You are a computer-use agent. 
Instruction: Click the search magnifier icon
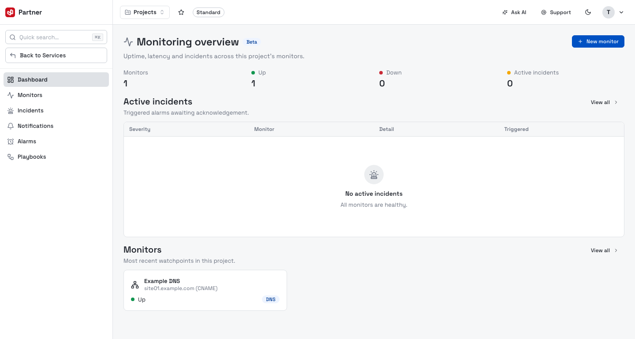[13, 37]
